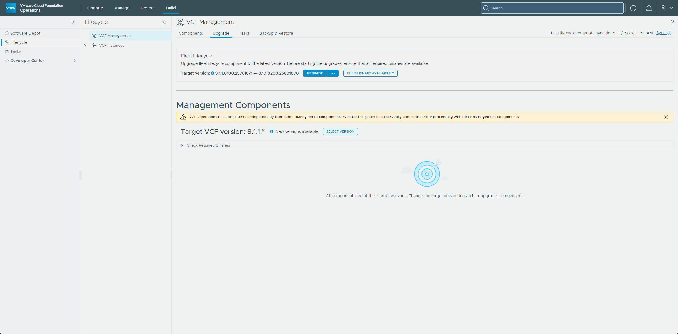Click the search magnifier icon
Image resolution: width=678 pixels, height=334 pixels.
pos(486,8)
